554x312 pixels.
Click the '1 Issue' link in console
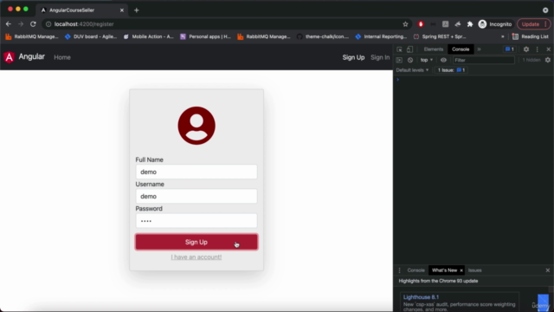(x=451, y=70)
